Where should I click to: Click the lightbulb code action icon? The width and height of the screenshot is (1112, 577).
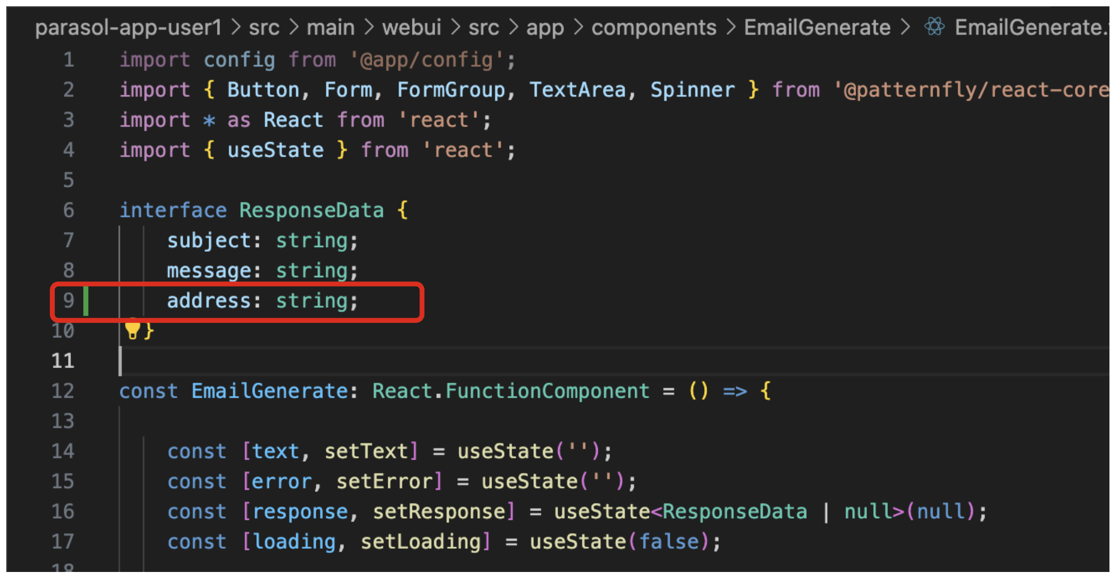[x=132, y=329]
